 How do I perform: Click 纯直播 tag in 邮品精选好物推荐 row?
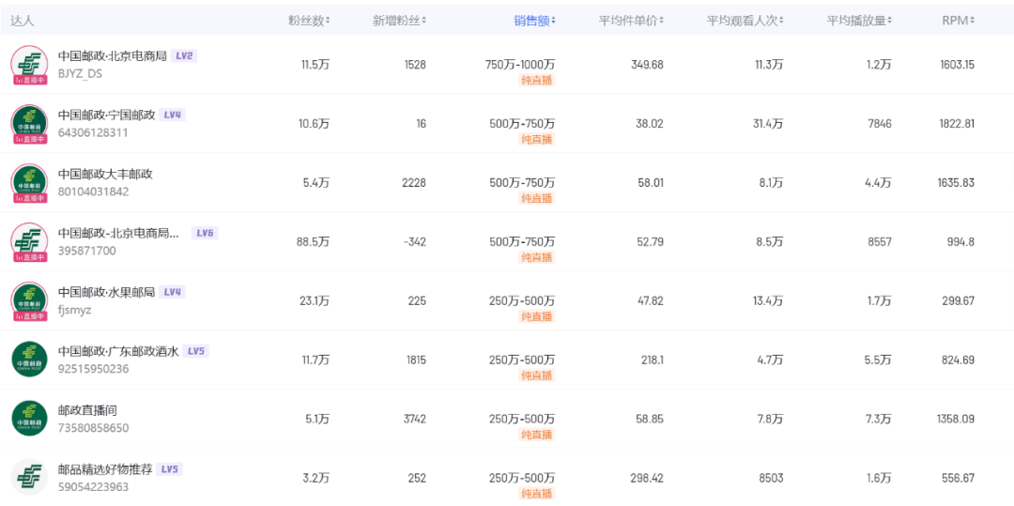click(537, 494)
